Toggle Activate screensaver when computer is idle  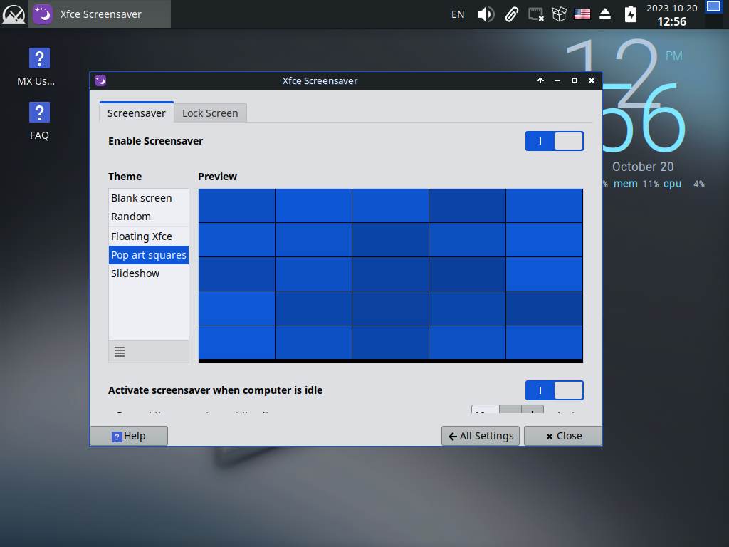point(554,390)
